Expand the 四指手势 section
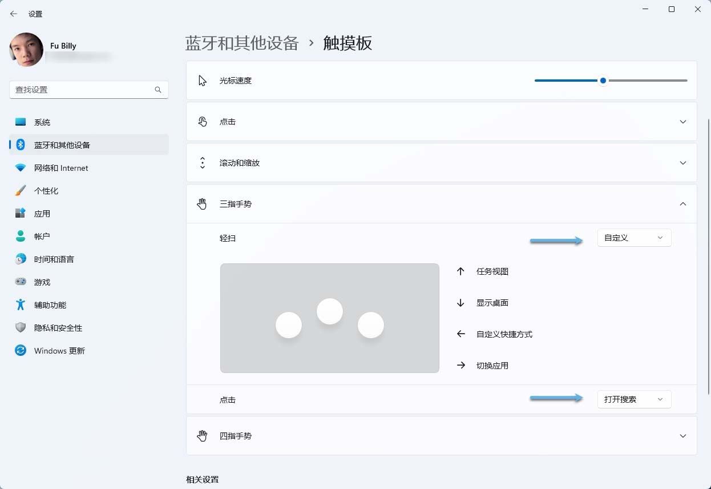 pyautogui.click(x=682, y=435)
